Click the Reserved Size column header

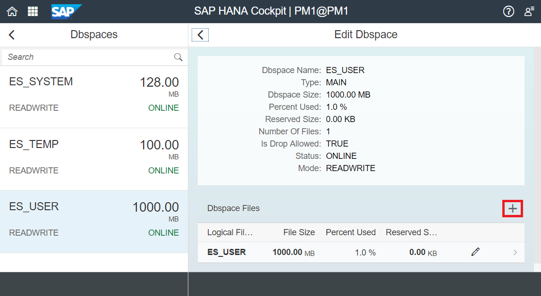[x=411, y=232]
